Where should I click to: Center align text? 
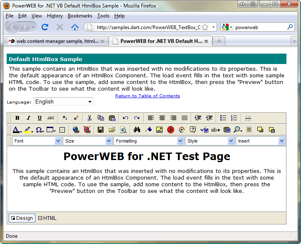pos(162,118)
